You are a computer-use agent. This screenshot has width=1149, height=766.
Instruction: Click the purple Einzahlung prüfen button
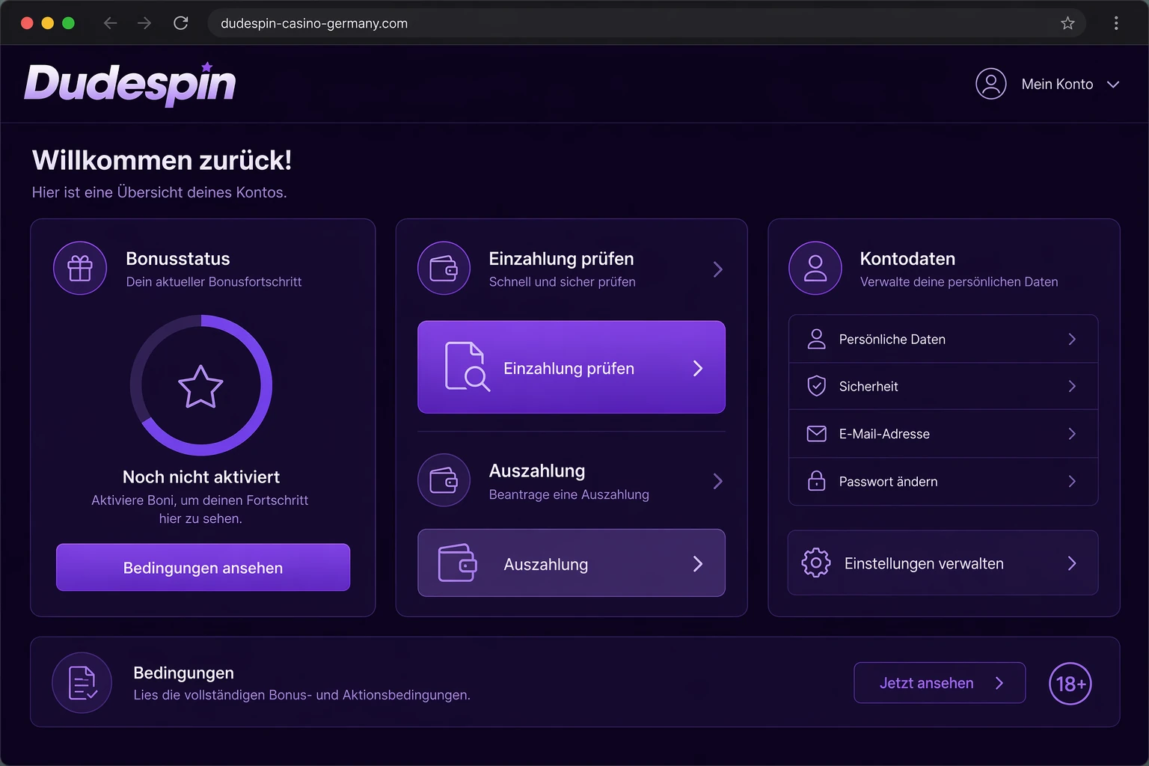[x=572, y=367]
